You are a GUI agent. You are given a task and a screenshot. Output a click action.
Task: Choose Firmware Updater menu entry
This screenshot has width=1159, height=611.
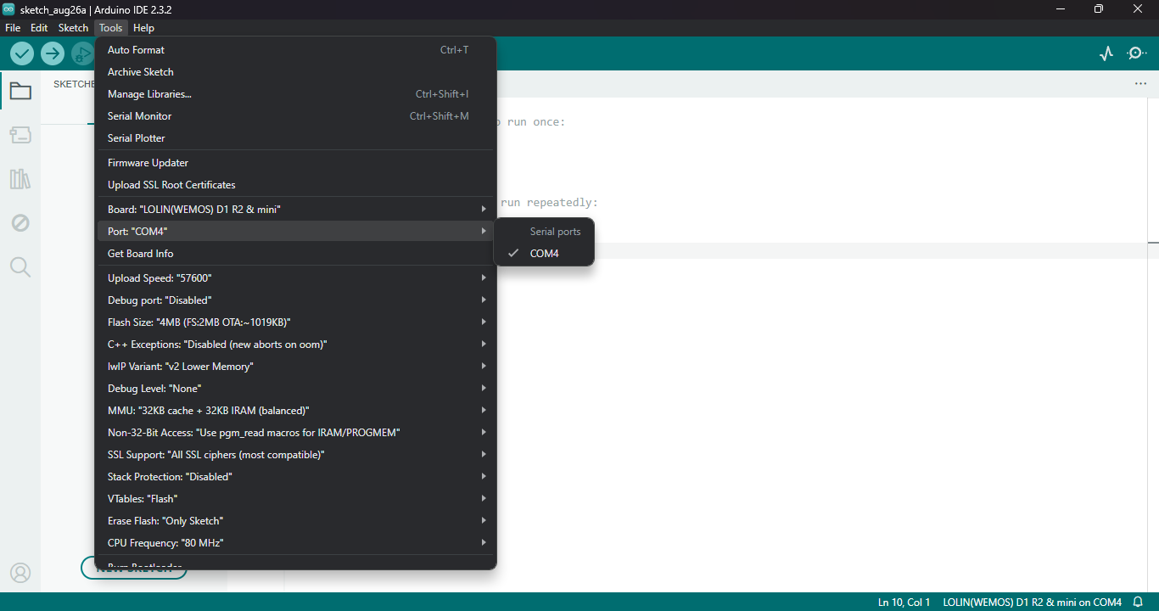point(295,163)
